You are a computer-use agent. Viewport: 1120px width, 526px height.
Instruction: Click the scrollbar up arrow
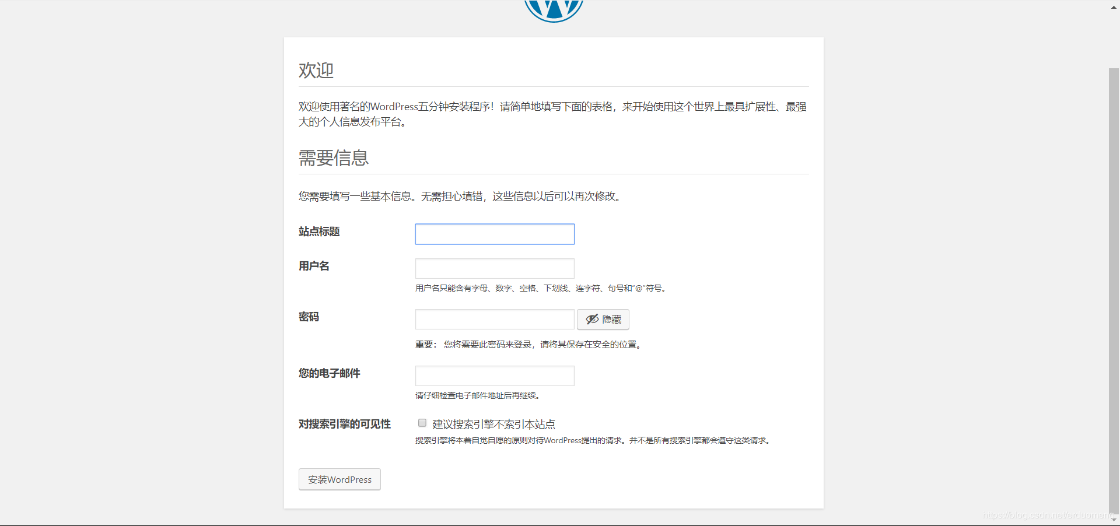click(1114, 7)
